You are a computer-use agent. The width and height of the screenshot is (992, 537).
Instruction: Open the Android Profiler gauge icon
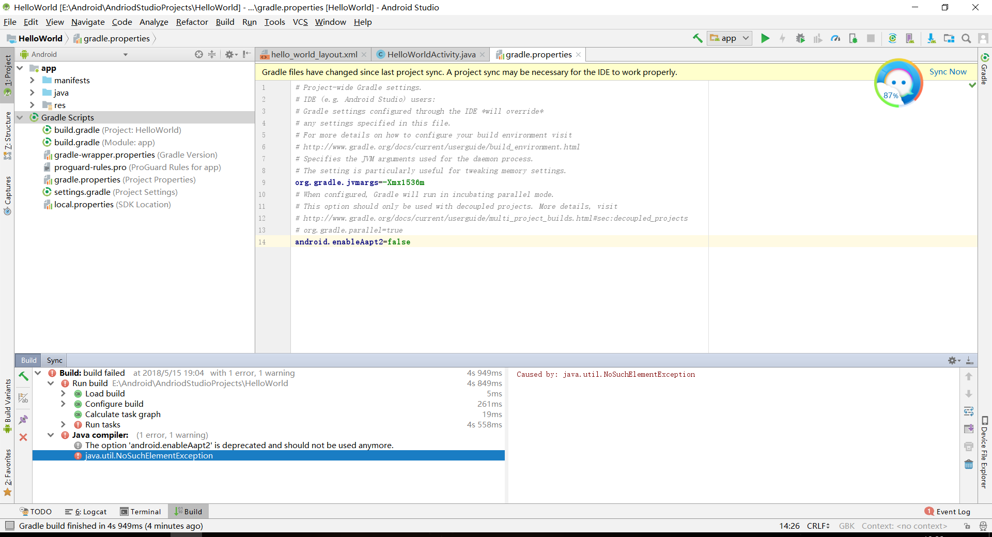[835, 38]
